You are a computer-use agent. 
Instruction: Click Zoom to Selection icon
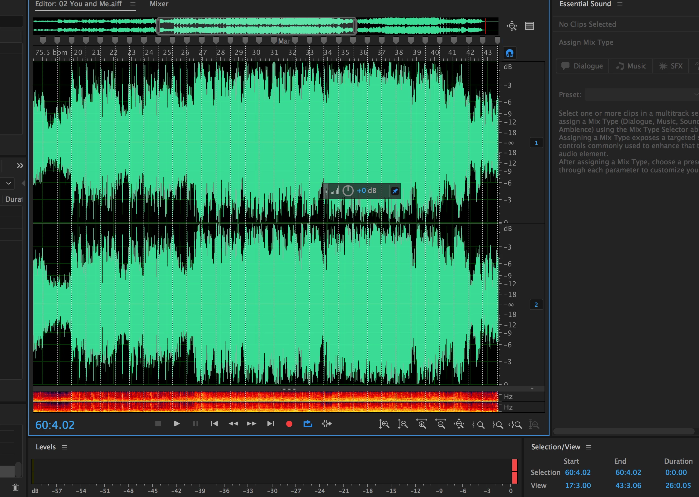515,424
